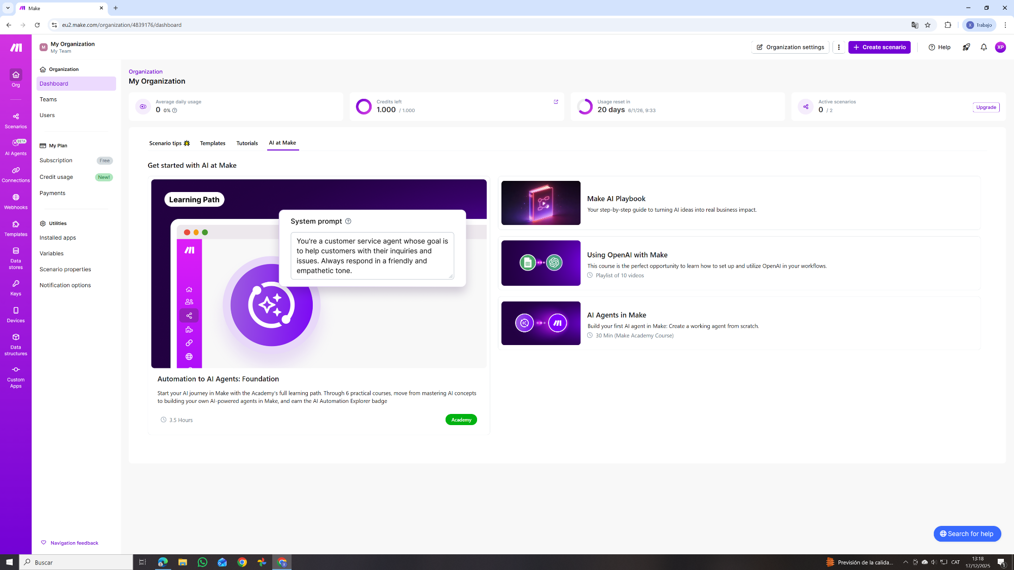Screen dimensions: 1014x570
Task: Open the external link icon on Credits left
Action: [556, 102]
